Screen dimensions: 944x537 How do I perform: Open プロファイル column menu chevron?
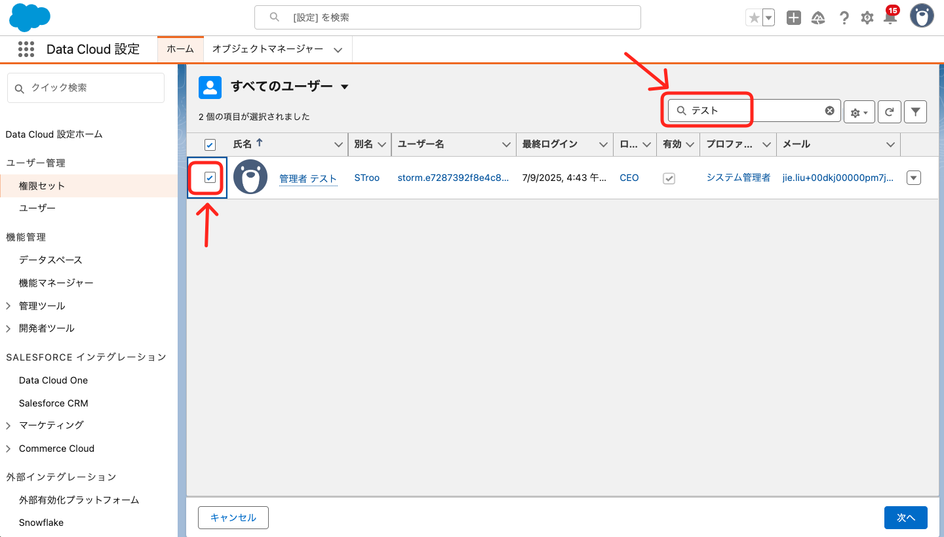tap(766, 144)
